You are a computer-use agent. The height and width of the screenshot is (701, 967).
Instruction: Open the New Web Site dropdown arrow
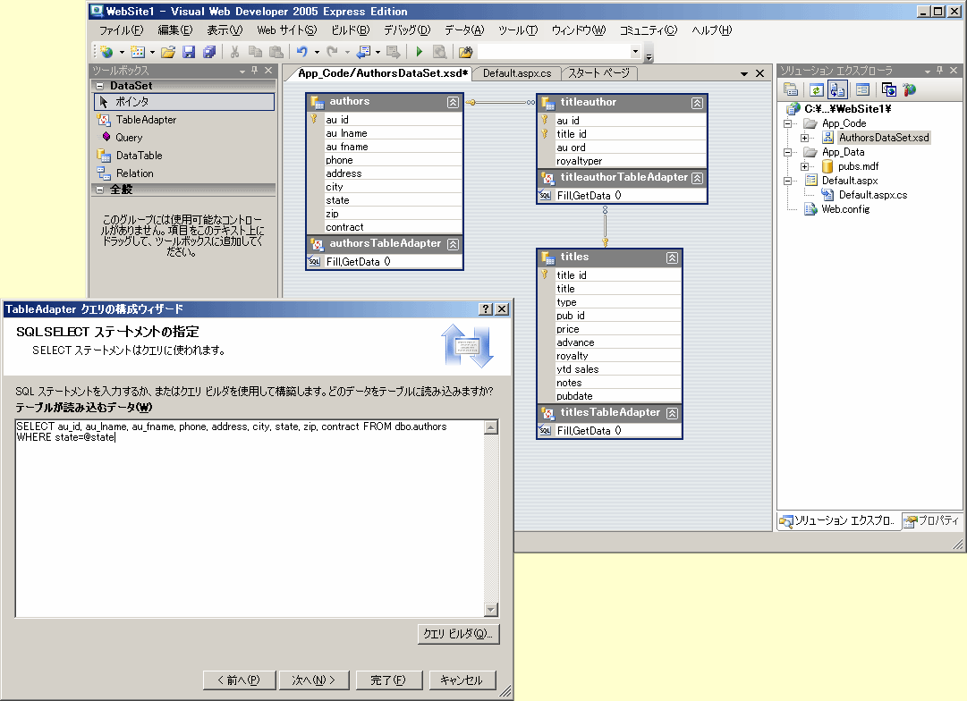pos(122,53)
